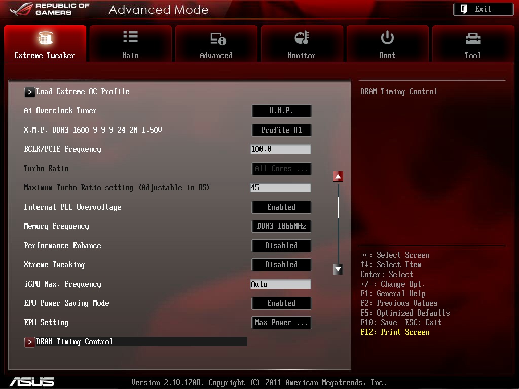Select the Performance Enhance label

(x=62, y=246)
